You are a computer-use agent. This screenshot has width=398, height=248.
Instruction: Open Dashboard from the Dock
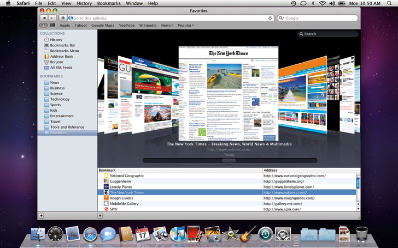55,234
